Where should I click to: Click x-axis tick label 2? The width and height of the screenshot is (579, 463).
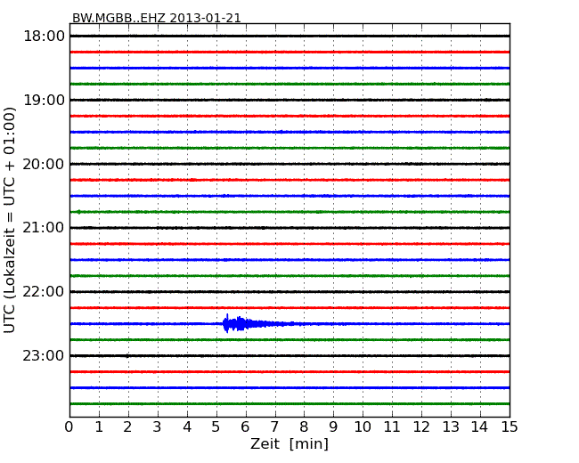click(x=127, y=427)
